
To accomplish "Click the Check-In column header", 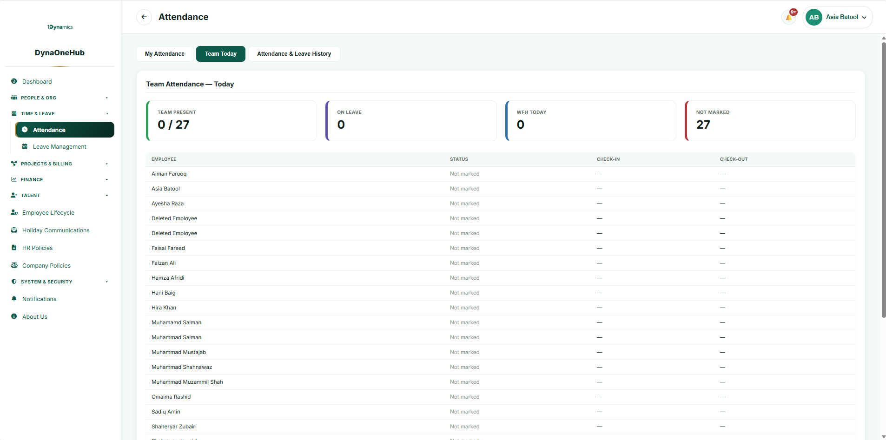I will tap(608, 159).
